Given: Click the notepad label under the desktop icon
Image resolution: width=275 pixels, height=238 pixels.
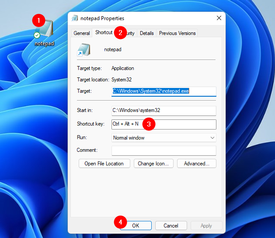Looking at the screenshot, I should point(44,43).
